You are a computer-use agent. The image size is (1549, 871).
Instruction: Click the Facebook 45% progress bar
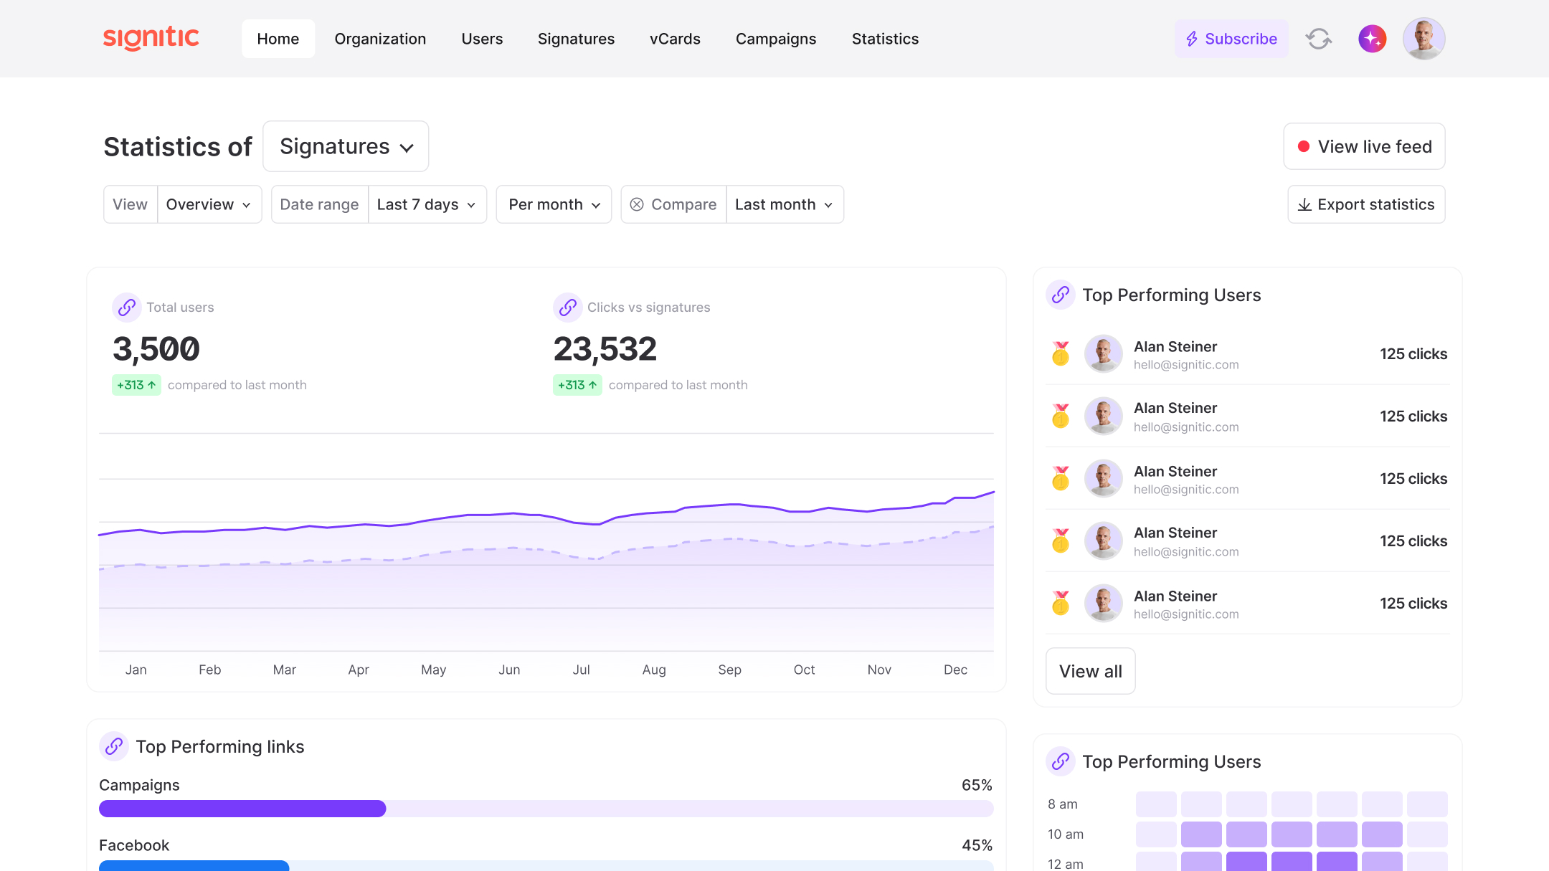coord(546,865)
